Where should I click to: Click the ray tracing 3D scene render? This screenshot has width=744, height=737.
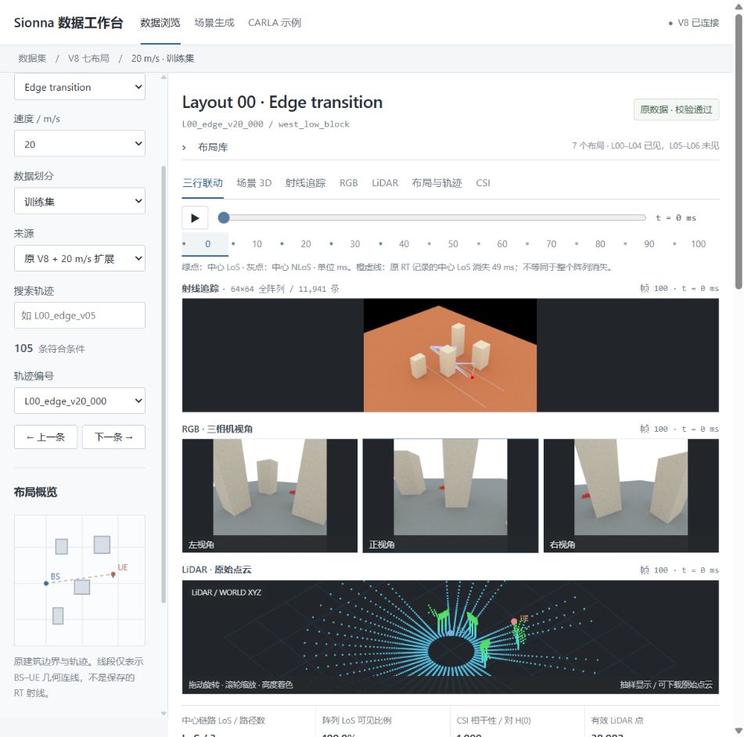pos(451,355)
